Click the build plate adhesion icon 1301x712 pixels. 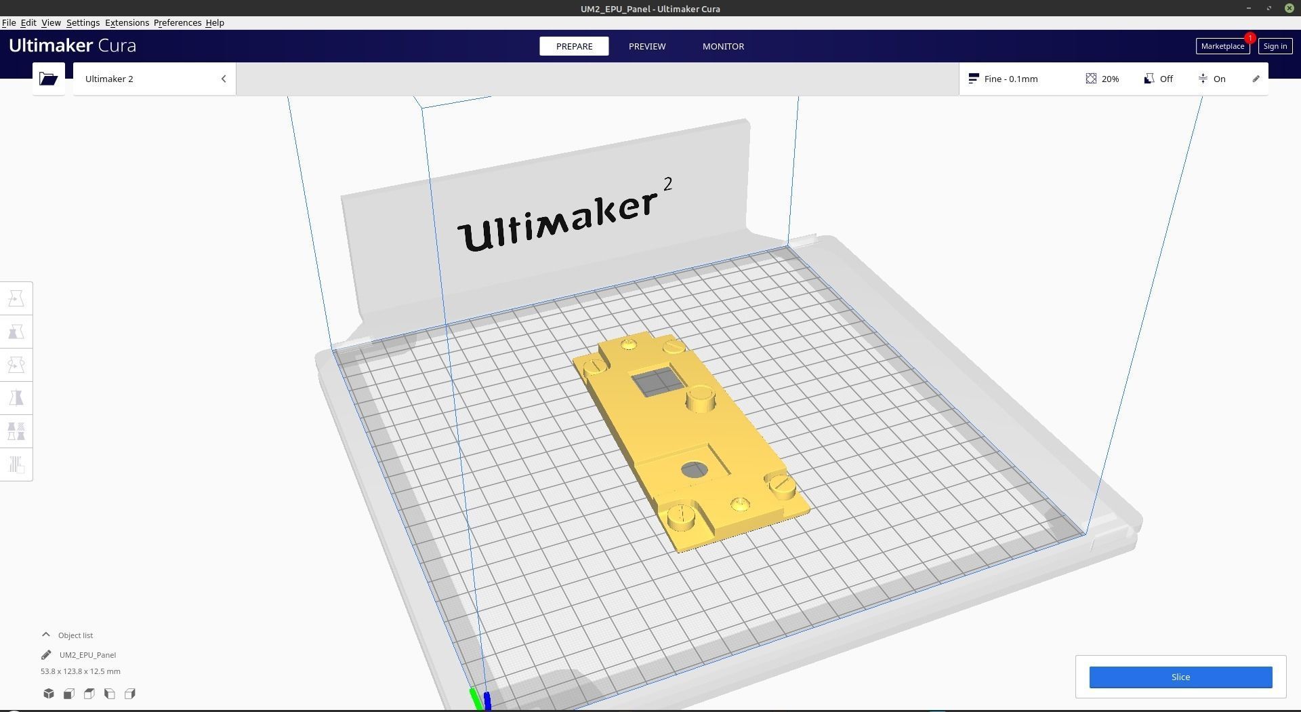tap(1203, 79)
